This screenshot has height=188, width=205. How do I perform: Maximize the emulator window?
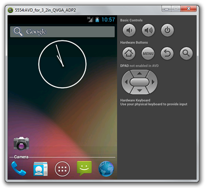tap(176, 9)
